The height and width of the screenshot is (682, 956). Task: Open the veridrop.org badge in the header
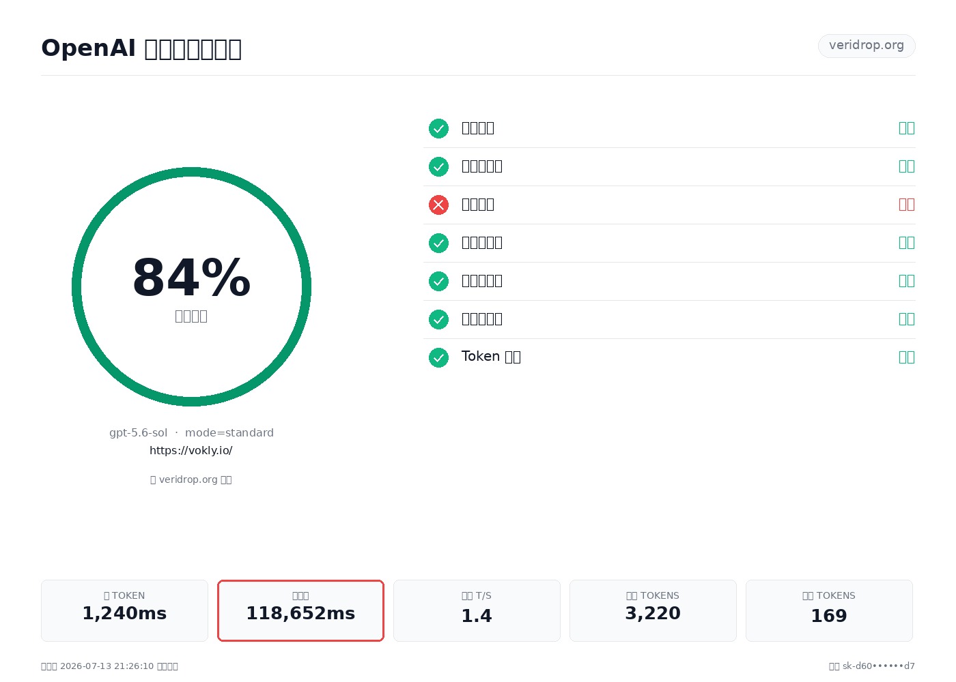(x=867, y=46)
